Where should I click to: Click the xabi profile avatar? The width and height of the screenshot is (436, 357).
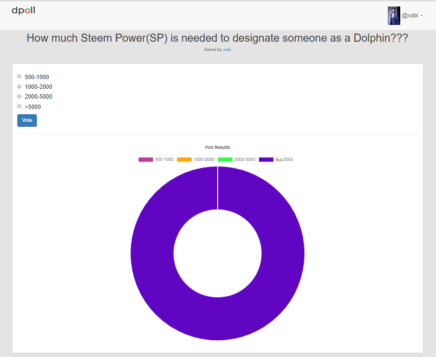(x=394, y=16)
